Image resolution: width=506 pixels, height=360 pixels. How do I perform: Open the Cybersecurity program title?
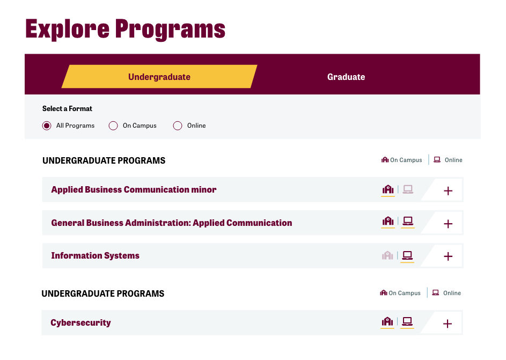80,322
